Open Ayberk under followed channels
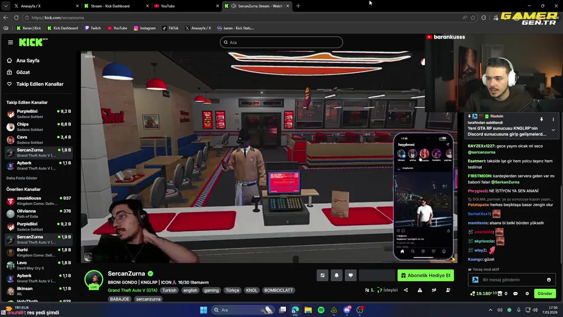 coord(39,166)
